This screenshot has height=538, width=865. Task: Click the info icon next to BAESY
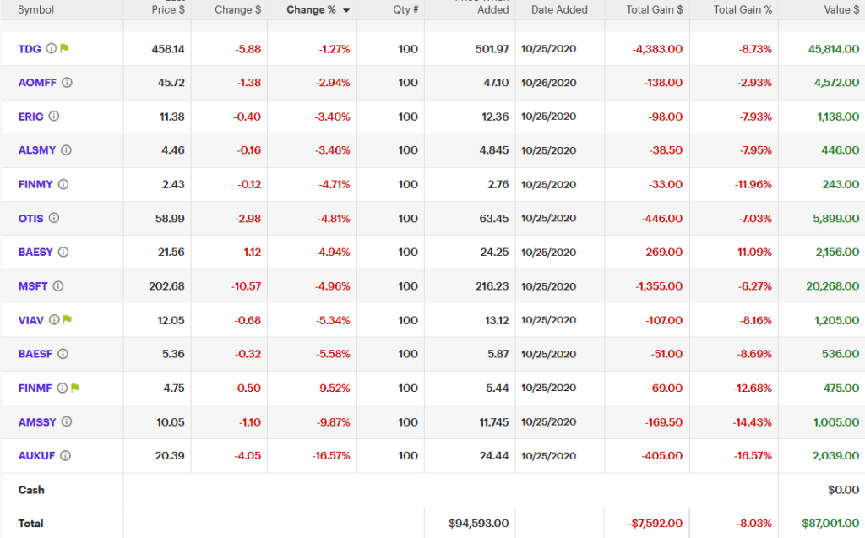point(63,252)
